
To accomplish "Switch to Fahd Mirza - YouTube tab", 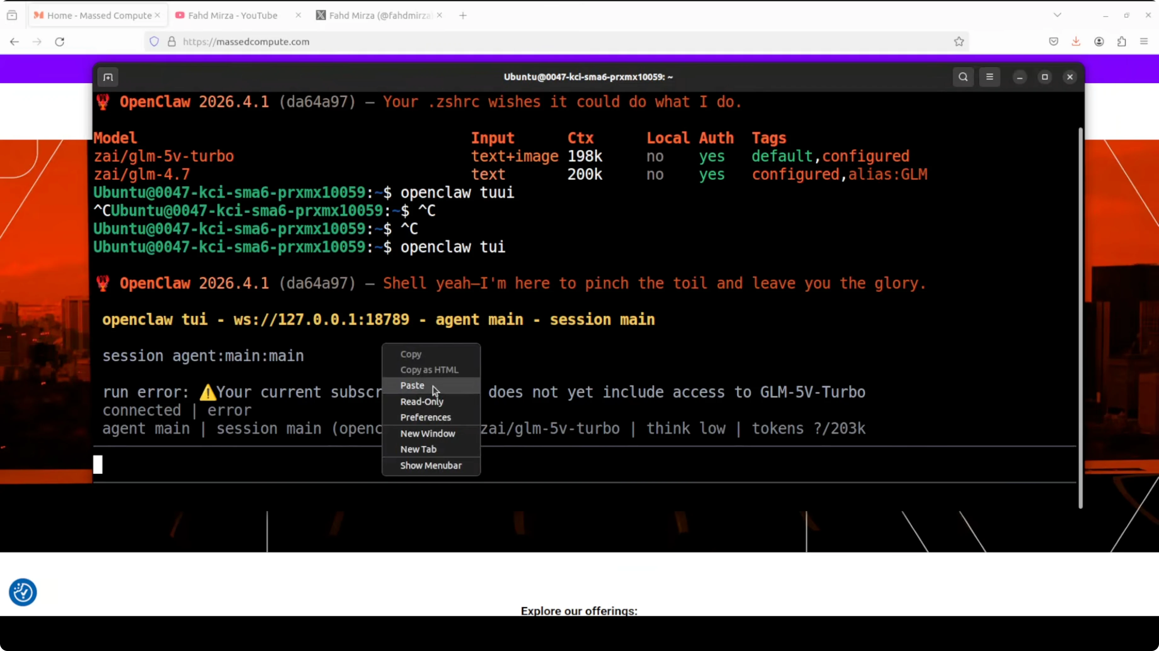I will 232,15.
